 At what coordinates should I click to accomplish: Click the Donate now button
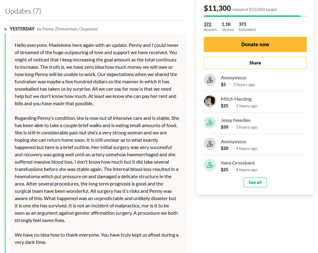click(x=255, y=44)
